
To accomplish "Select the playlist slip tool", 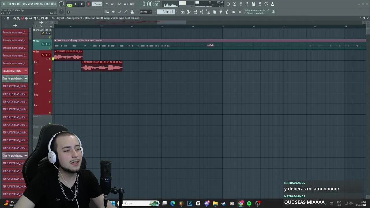I will (30, 18).
